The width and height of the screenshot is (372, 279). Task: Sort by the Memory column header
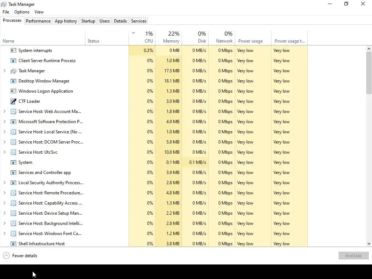click(x=169, y=38)
